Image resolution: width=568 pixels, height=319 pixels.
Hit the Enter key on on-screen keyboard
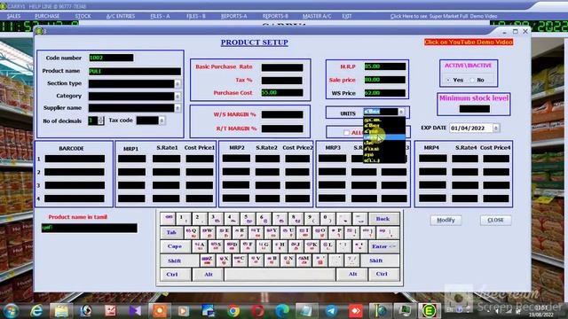384,246
